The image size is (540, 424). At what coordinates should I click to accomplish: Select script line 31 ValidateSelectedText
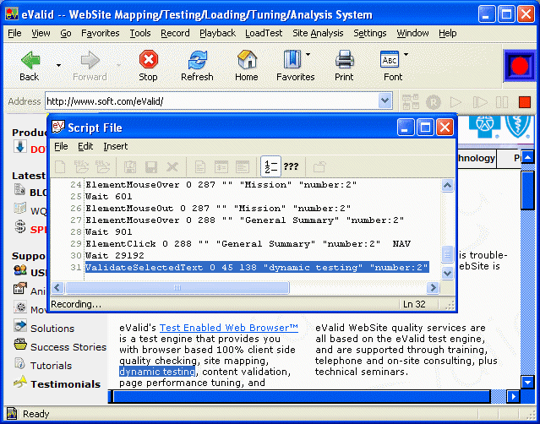(257, 268)
